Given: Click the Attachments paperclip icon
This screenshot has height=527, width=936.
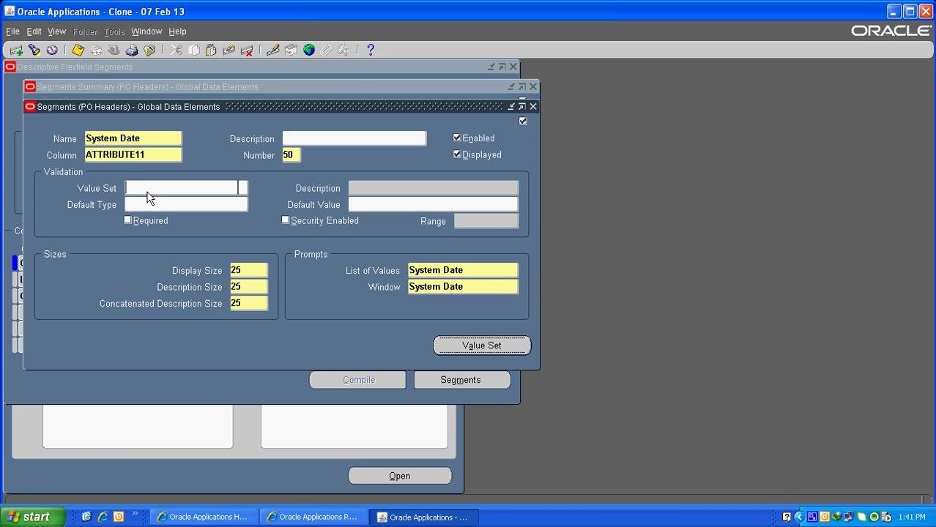Looking at the screenshot, I should pyautogui.click(x=327, y=51).
